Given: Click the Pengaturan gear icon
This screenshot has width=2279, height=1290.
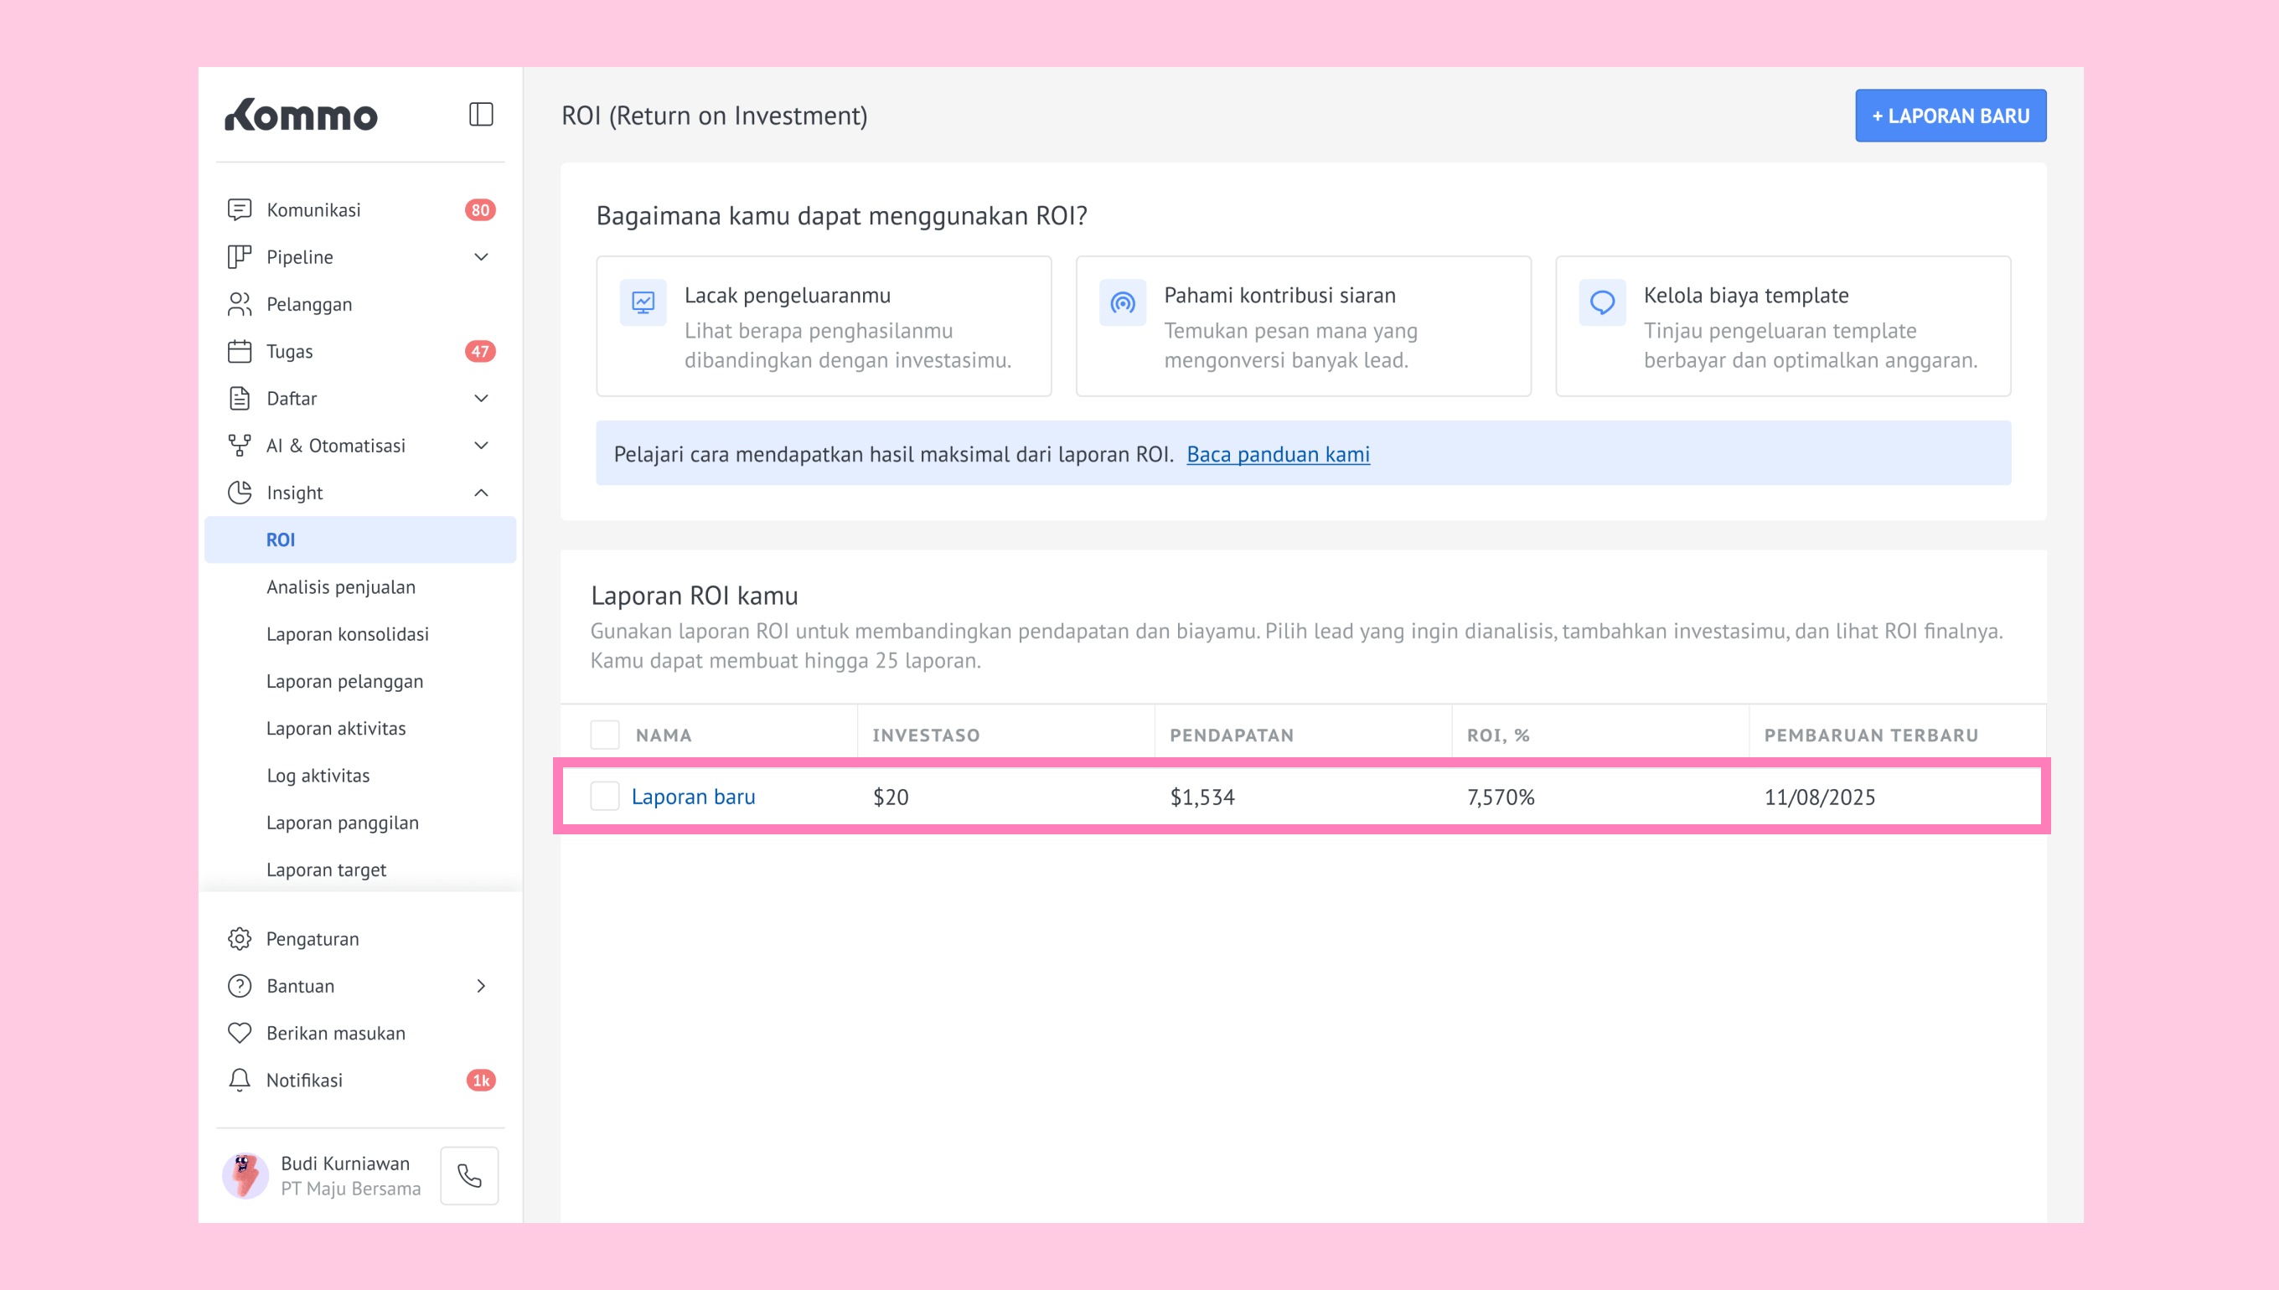Looking at the screenshot, I should coord(240,939).
